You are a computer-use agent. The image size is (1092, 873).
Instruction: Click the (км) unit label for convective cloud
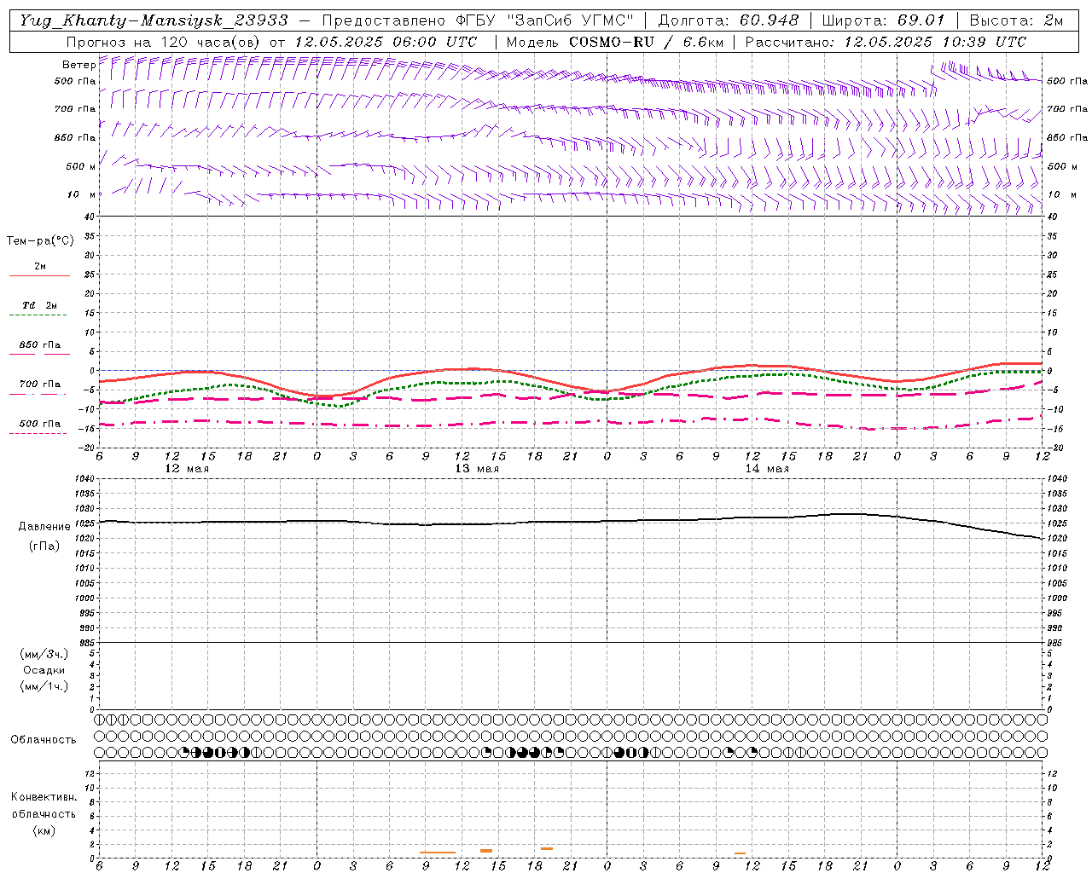44,830
